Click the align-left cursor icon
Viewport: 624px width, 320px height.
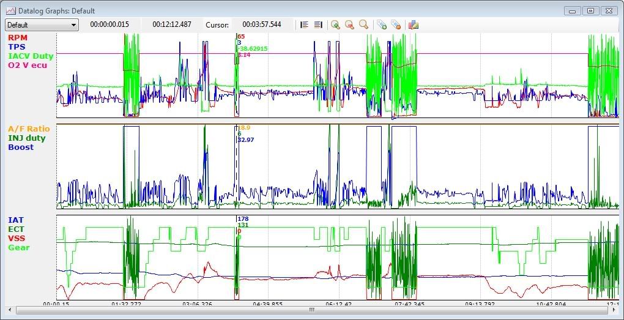point(305,24)
